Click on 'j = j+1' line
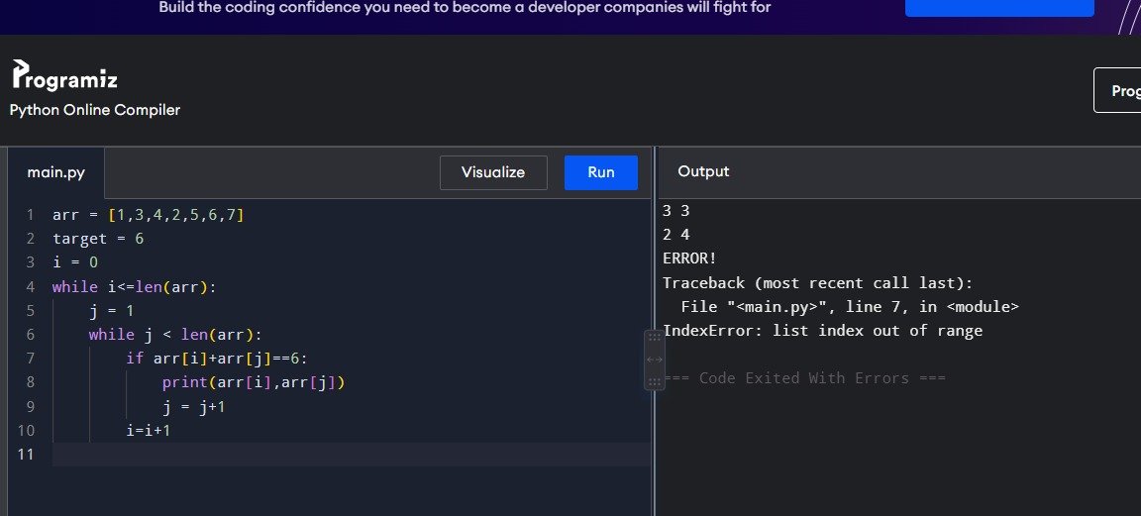1141x516 pixels. click(193, 406)
